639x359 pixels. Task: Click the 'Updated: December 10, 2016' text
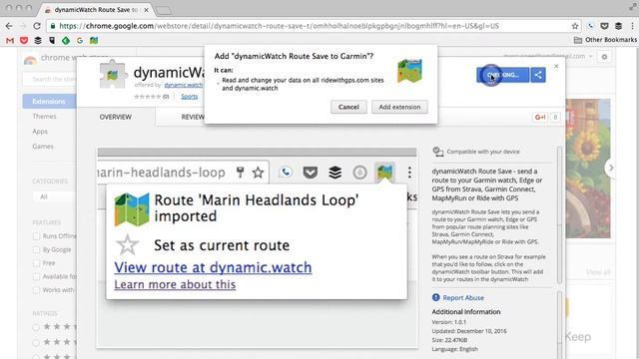click(x=469, y=331)
